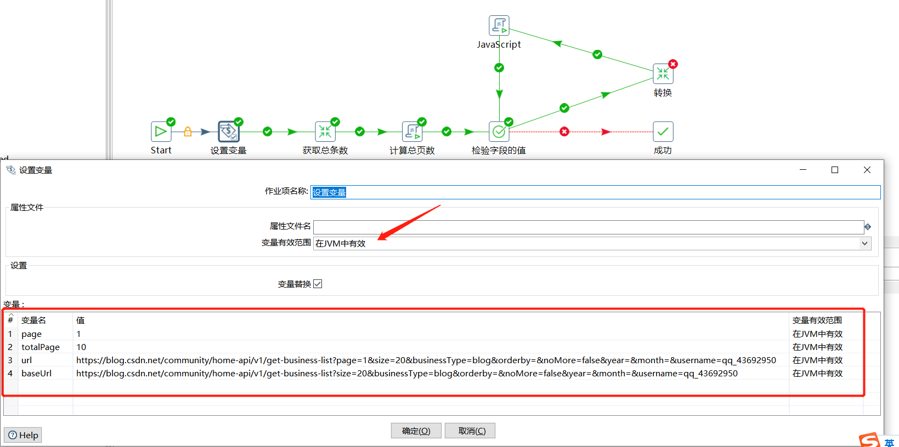899x447 pixels.
Task: Close the 设置变量 dialog
Action: click(867, 170)
